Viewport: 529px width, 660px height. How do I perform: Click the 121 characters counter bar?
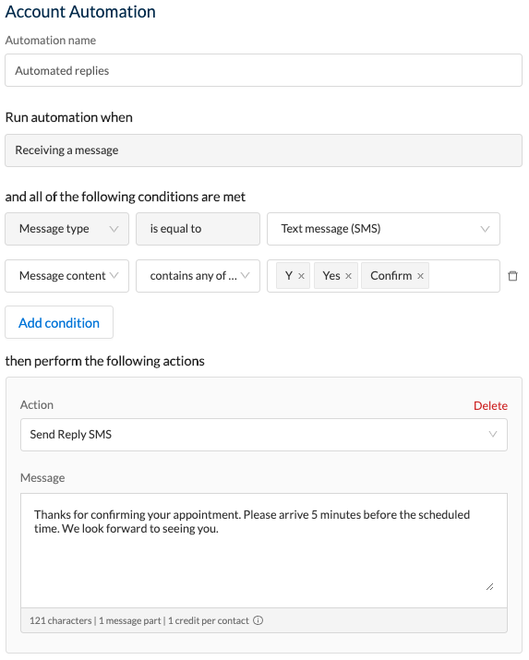coord(264,620)
